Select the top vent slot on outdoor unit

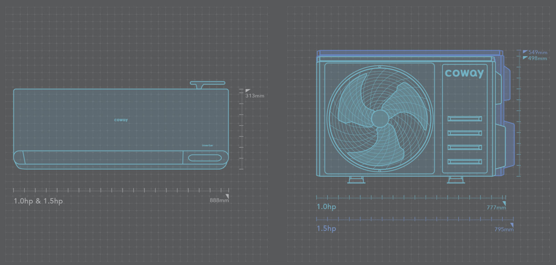465,119
